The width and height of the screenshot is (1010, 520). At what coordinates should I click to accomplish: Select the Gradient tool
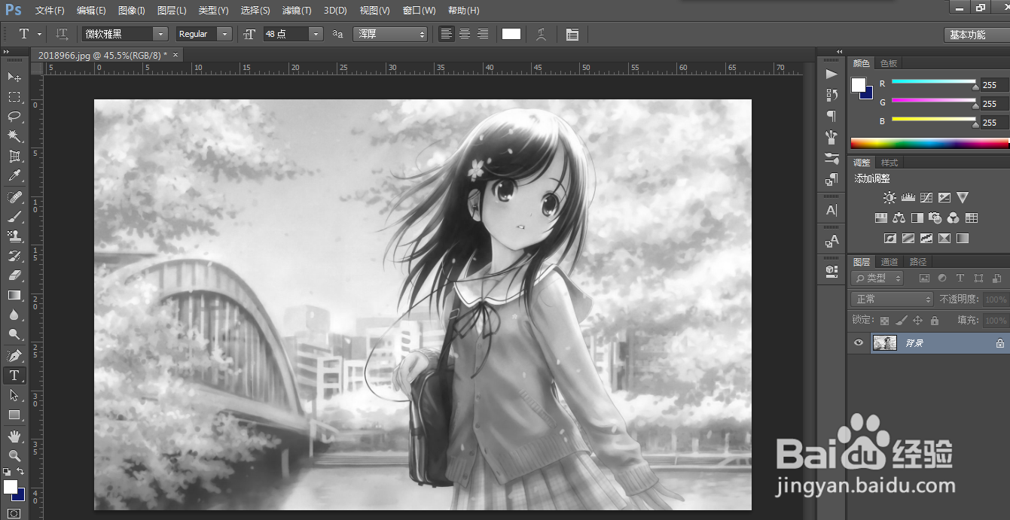click(14, 295)
